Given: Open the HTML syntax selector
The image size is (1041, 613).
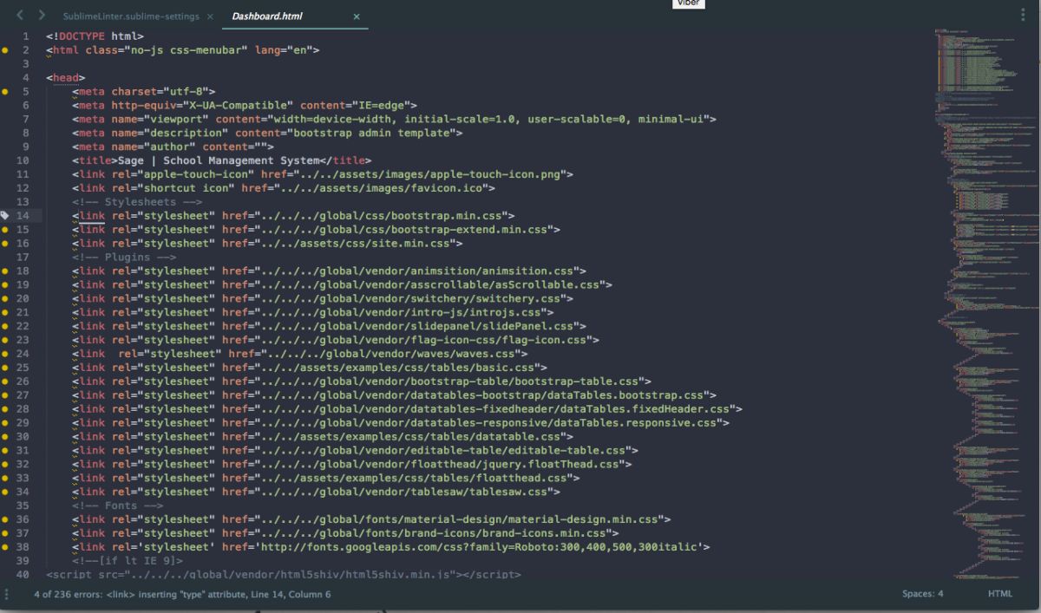Looking at the screenshot, I should pyautogui.click(x=999, y=594).
